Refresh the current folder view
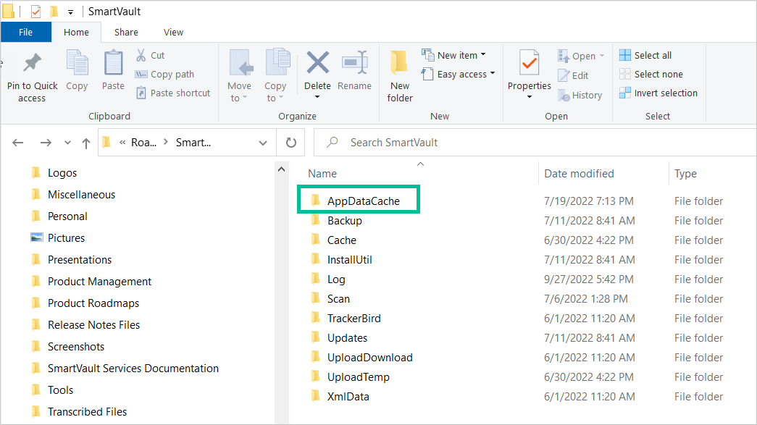 pyautogui.click(x=291, y=143)
